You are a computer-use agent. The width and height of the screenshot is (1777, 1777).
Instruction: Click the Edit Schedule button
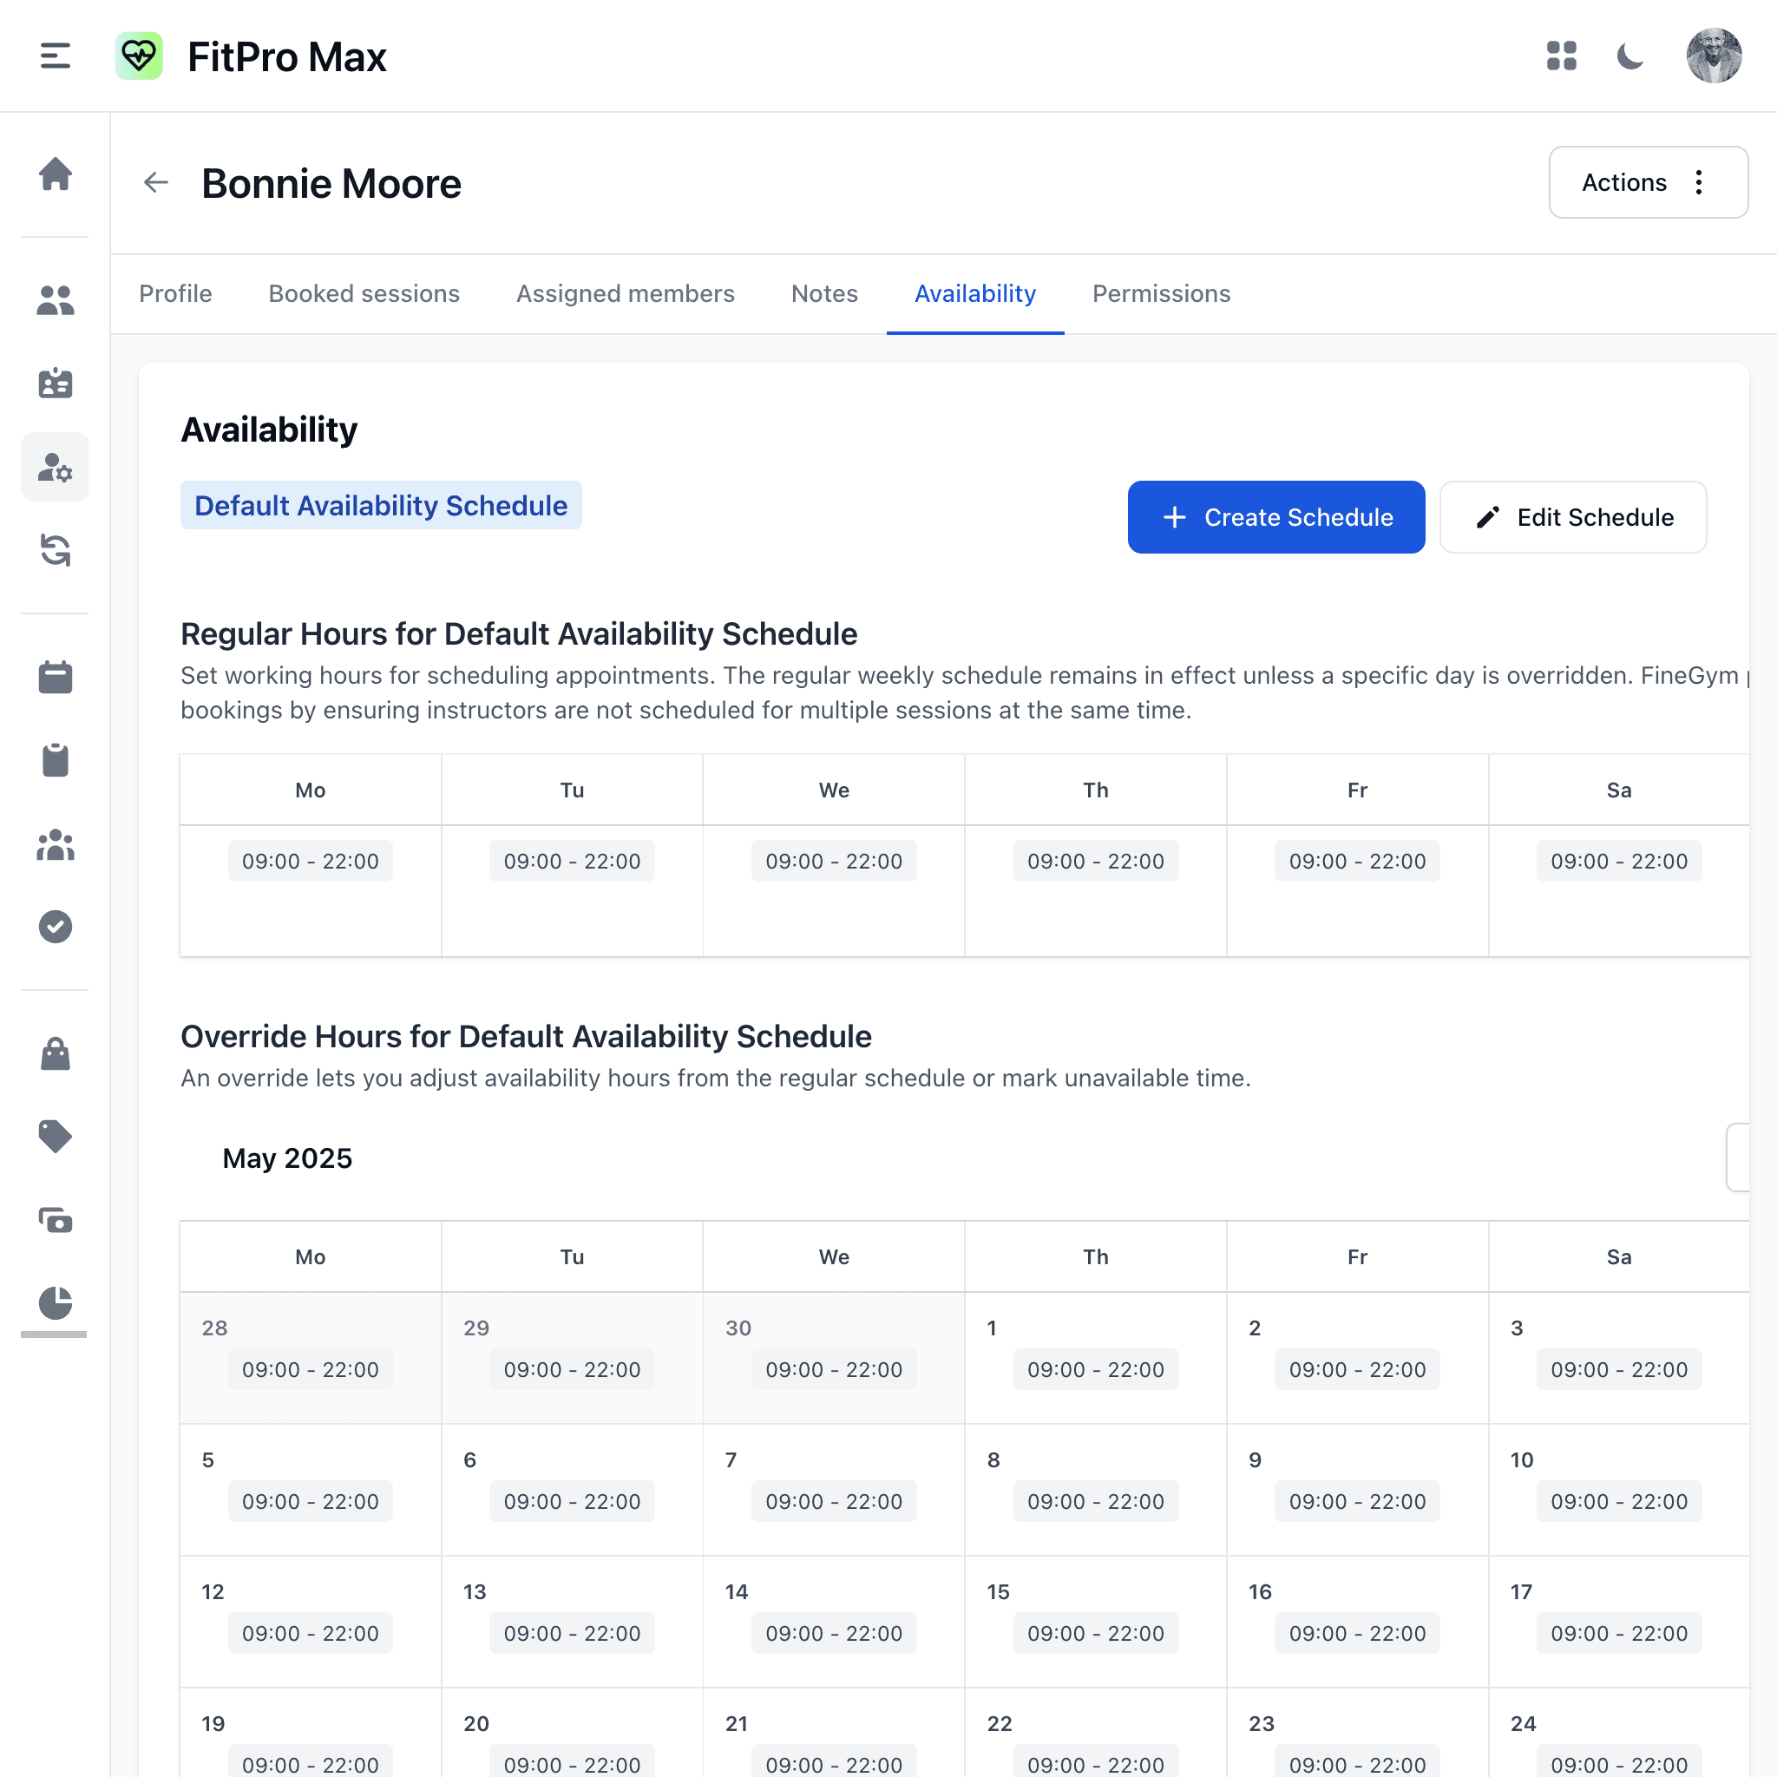click(1573, 517)
